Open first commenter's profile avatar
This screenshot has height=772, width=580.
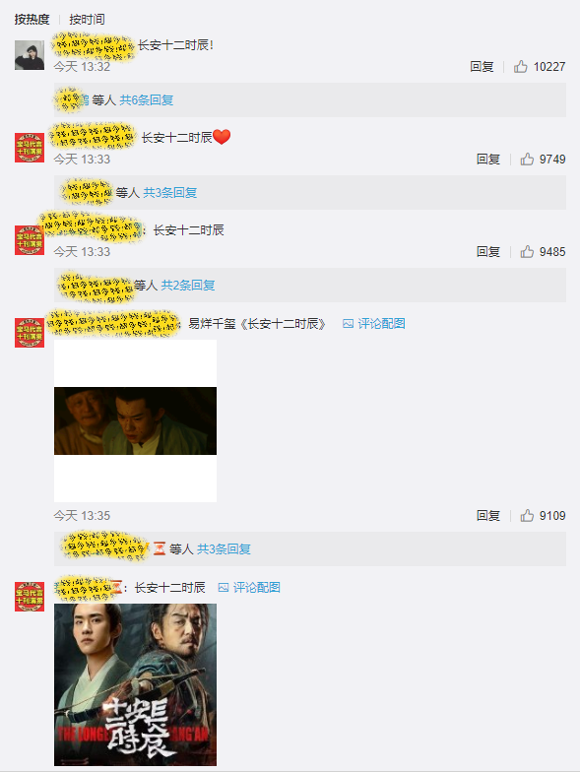click(x=30, y=55)
